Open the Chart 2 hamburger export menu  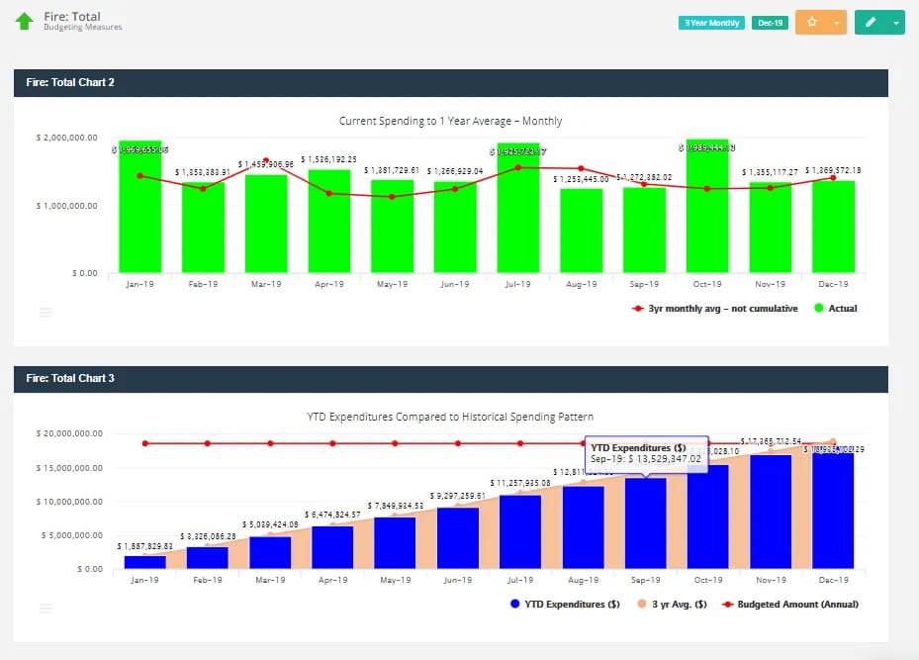pos(46,313)
